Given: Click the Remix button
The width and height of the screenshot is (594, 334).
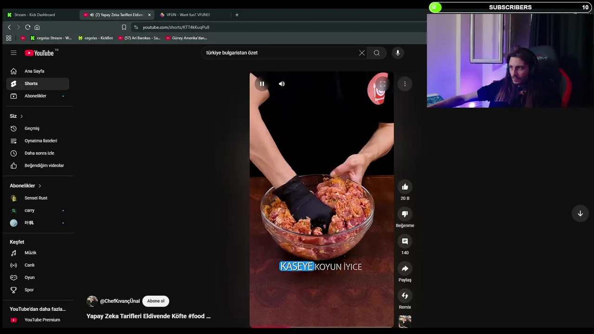Looking at the screenshot, I should 405,296.
